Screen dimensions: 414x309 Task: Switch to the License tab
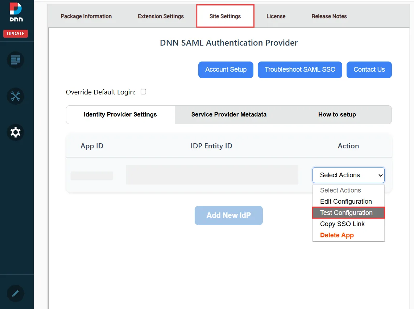point(276,16)
